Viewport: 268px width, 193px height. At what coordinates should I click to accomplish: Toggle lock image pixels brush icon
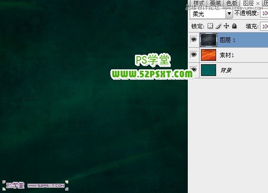(x=218, y=26)
